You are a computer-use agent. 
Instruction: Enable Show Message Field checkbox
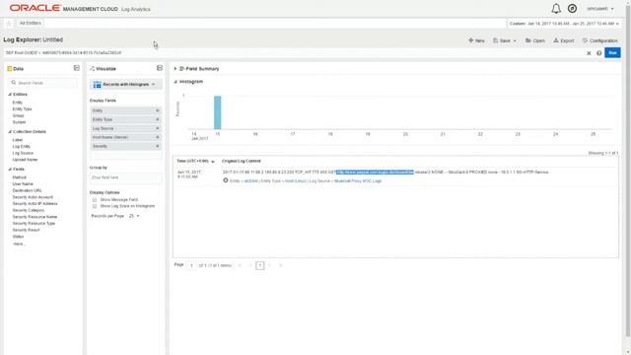pyautogui.click(x=95, y=199)
